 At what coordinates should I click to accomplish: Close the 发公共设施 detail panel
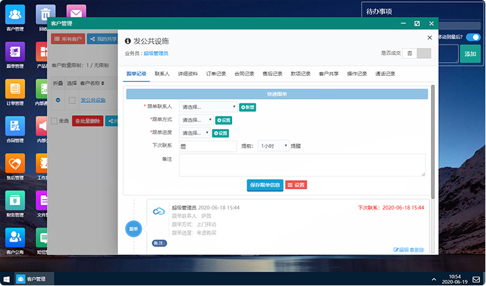tap(430, 37)
